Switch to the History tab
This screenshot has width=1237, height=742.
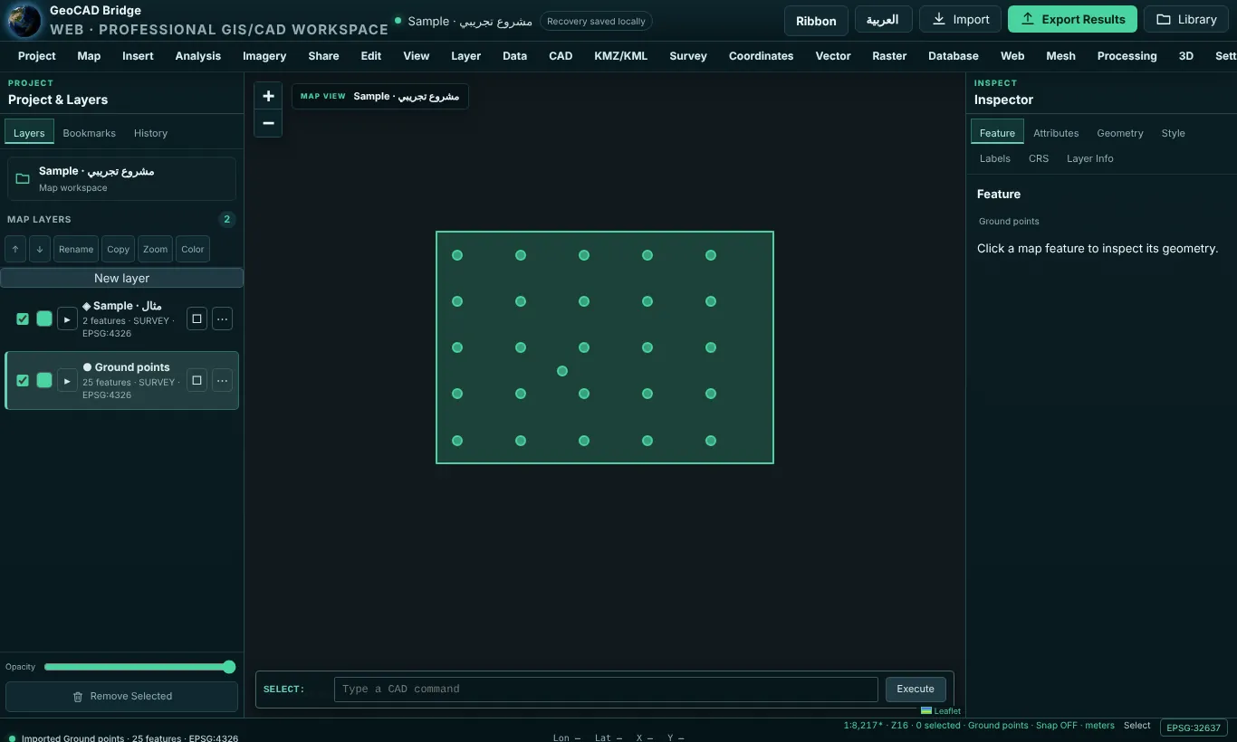150,133
